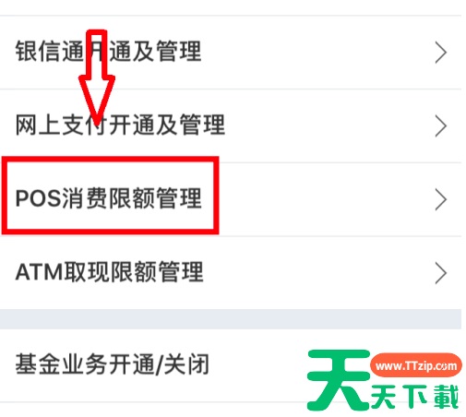
Task: Tap empty space in 网上支付 row
Action: click(329, 125)
